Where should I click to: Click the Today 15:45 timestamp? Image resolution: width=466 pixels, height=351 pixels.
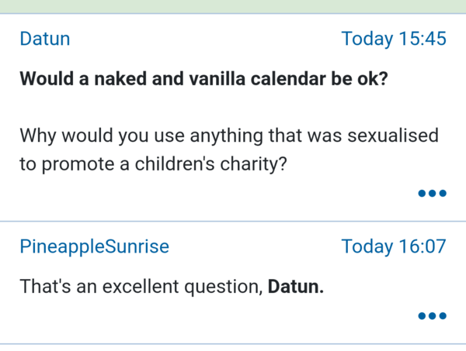click(x=394, y=39)
